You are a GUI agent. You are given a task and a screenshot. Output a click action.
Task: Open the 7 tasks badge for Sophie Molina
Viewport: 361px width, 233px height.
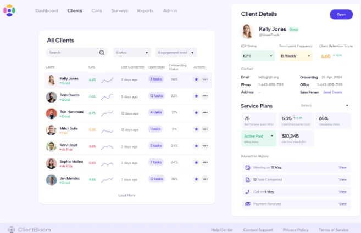156,162
